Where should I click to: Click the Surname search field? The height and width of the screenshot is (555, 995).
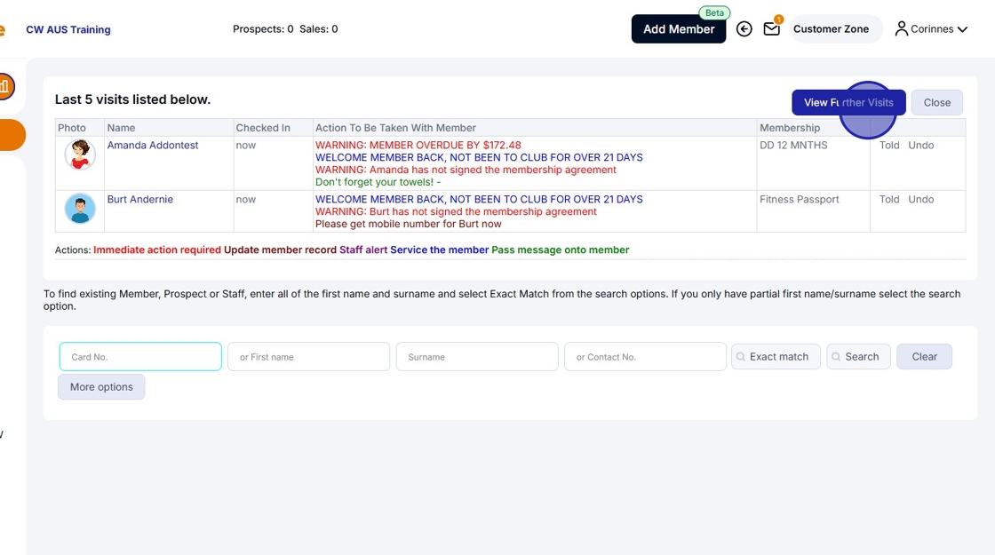coord(477,356)
